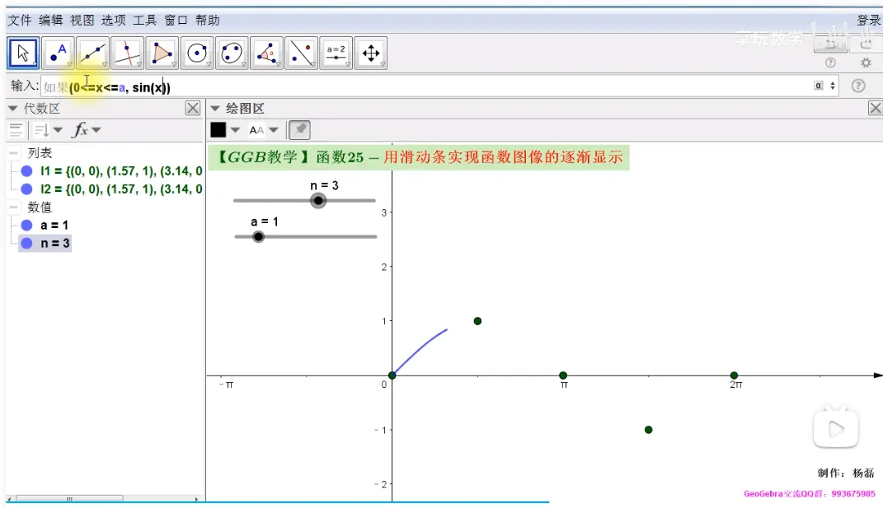Viewport: 883px width, 508px height.
Task: Click the black color swatch in graphics toolbar
Action: pyautogui.click(x=218, y=129)
